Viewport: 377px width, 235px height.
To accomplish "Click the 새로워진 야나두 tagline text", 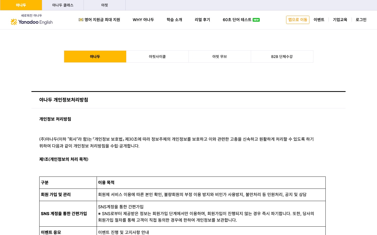I will point(31,16).
